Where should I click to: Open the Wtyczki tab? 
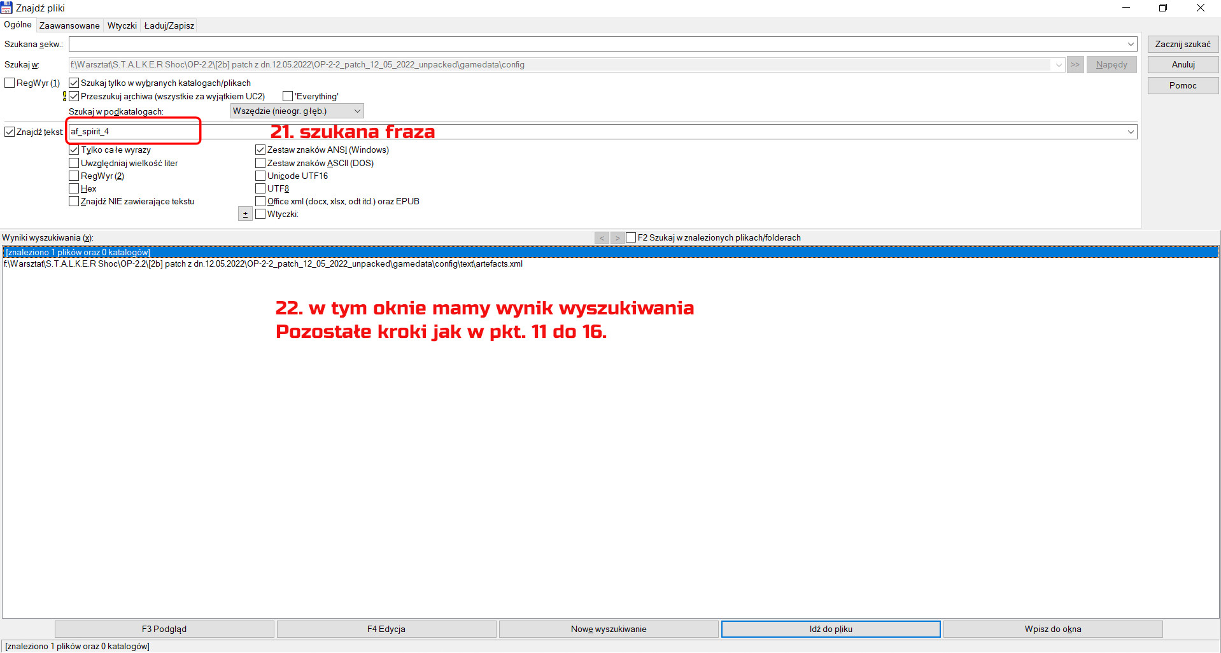(122, 25)
